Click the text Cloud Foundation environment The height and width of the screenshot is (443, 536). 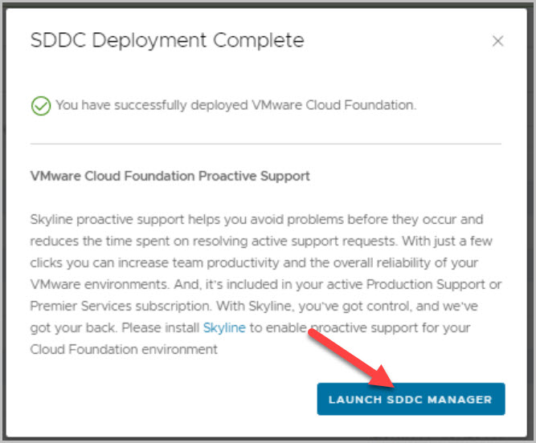tap(124, 350)
